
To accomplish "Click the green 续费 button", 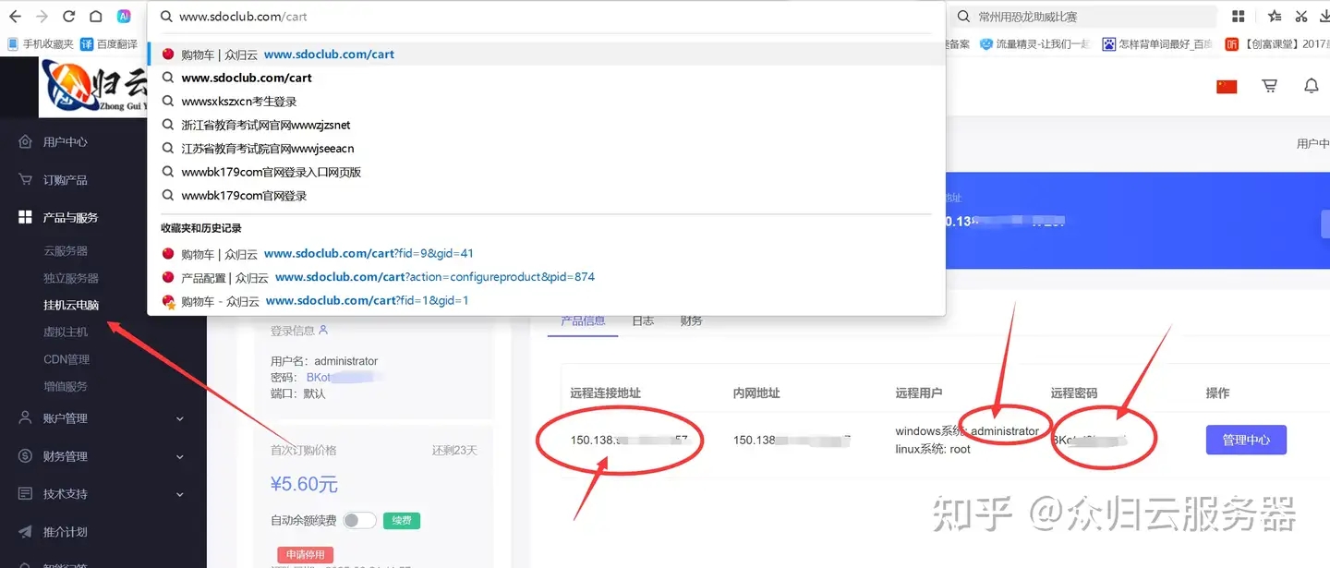I will (x=401, y=521).
